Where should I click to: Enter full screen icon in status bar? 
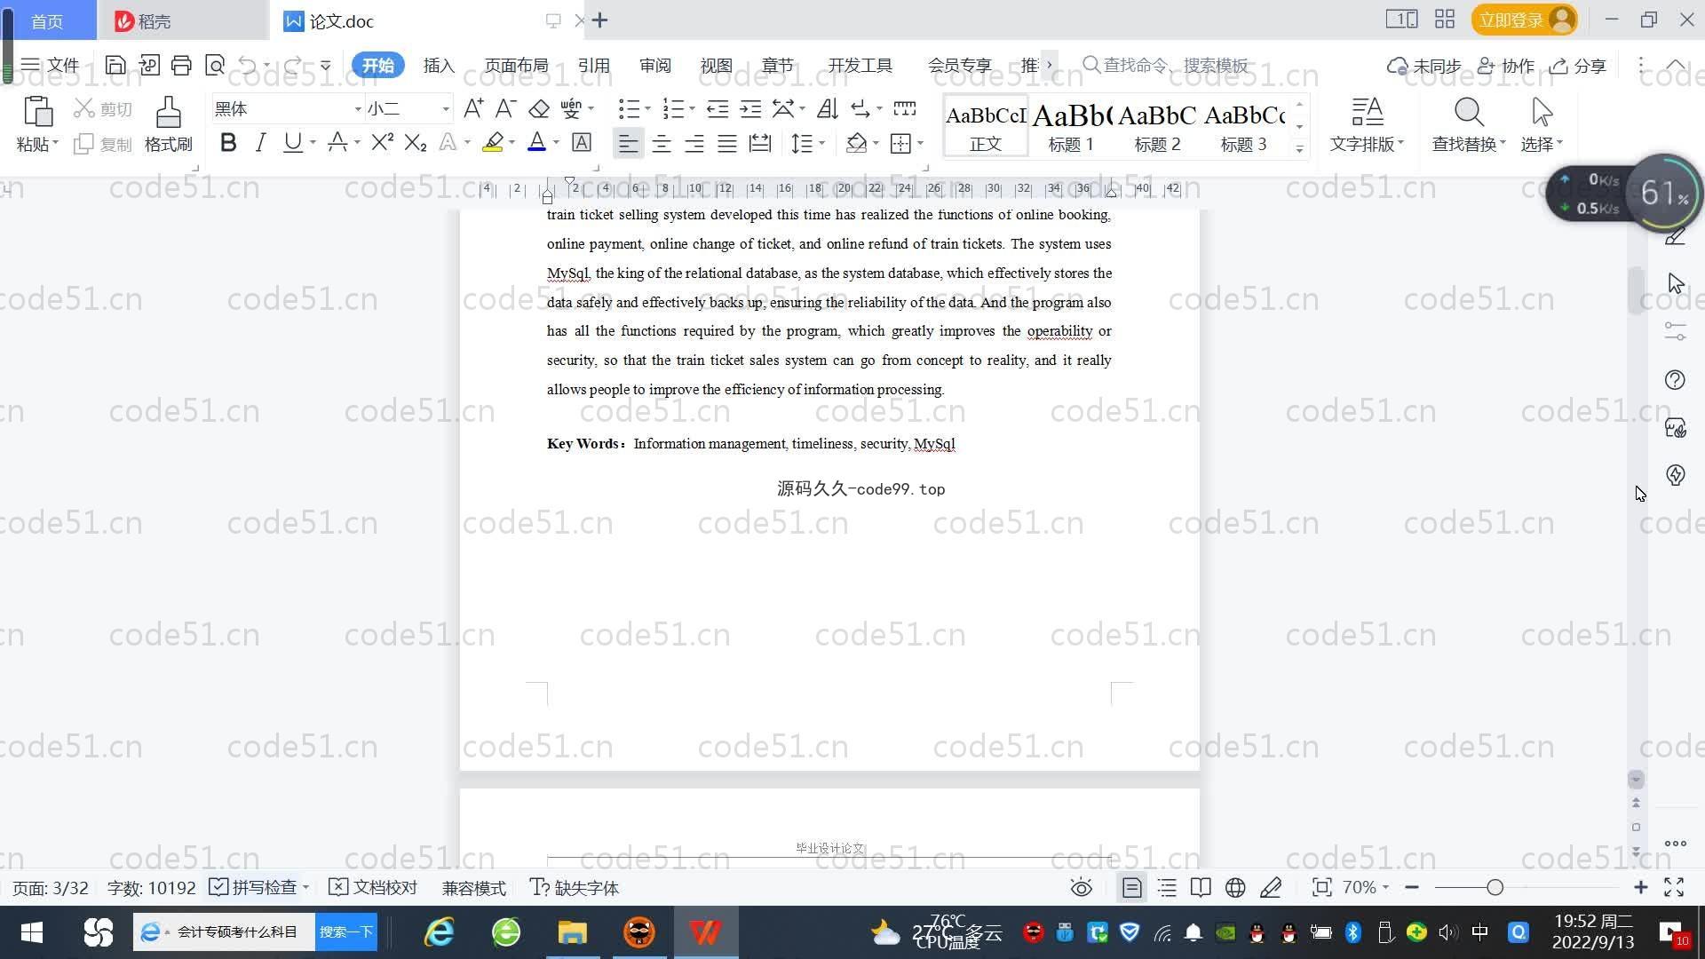[1674, 887]
